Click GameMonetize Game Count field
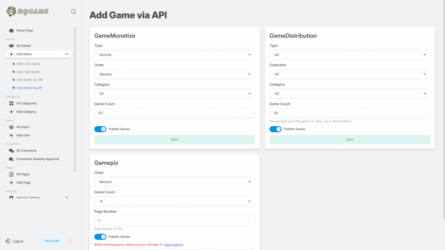 [175, 113]
